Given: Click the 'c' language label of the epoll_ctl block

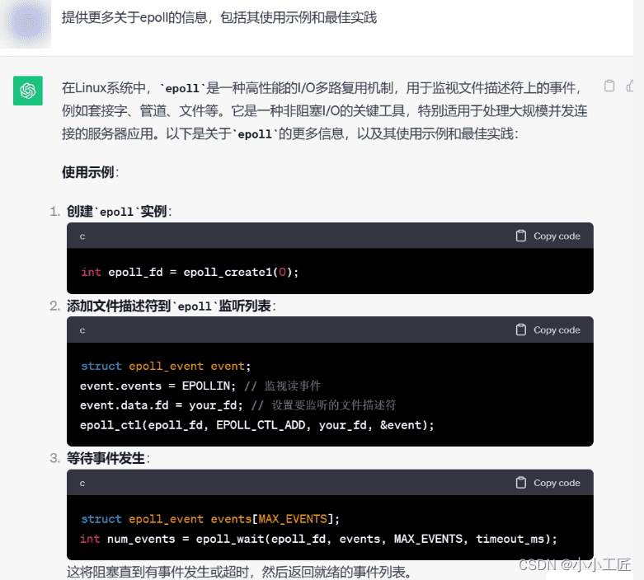Looking at the screenshot, I should (x=82, y=330).
